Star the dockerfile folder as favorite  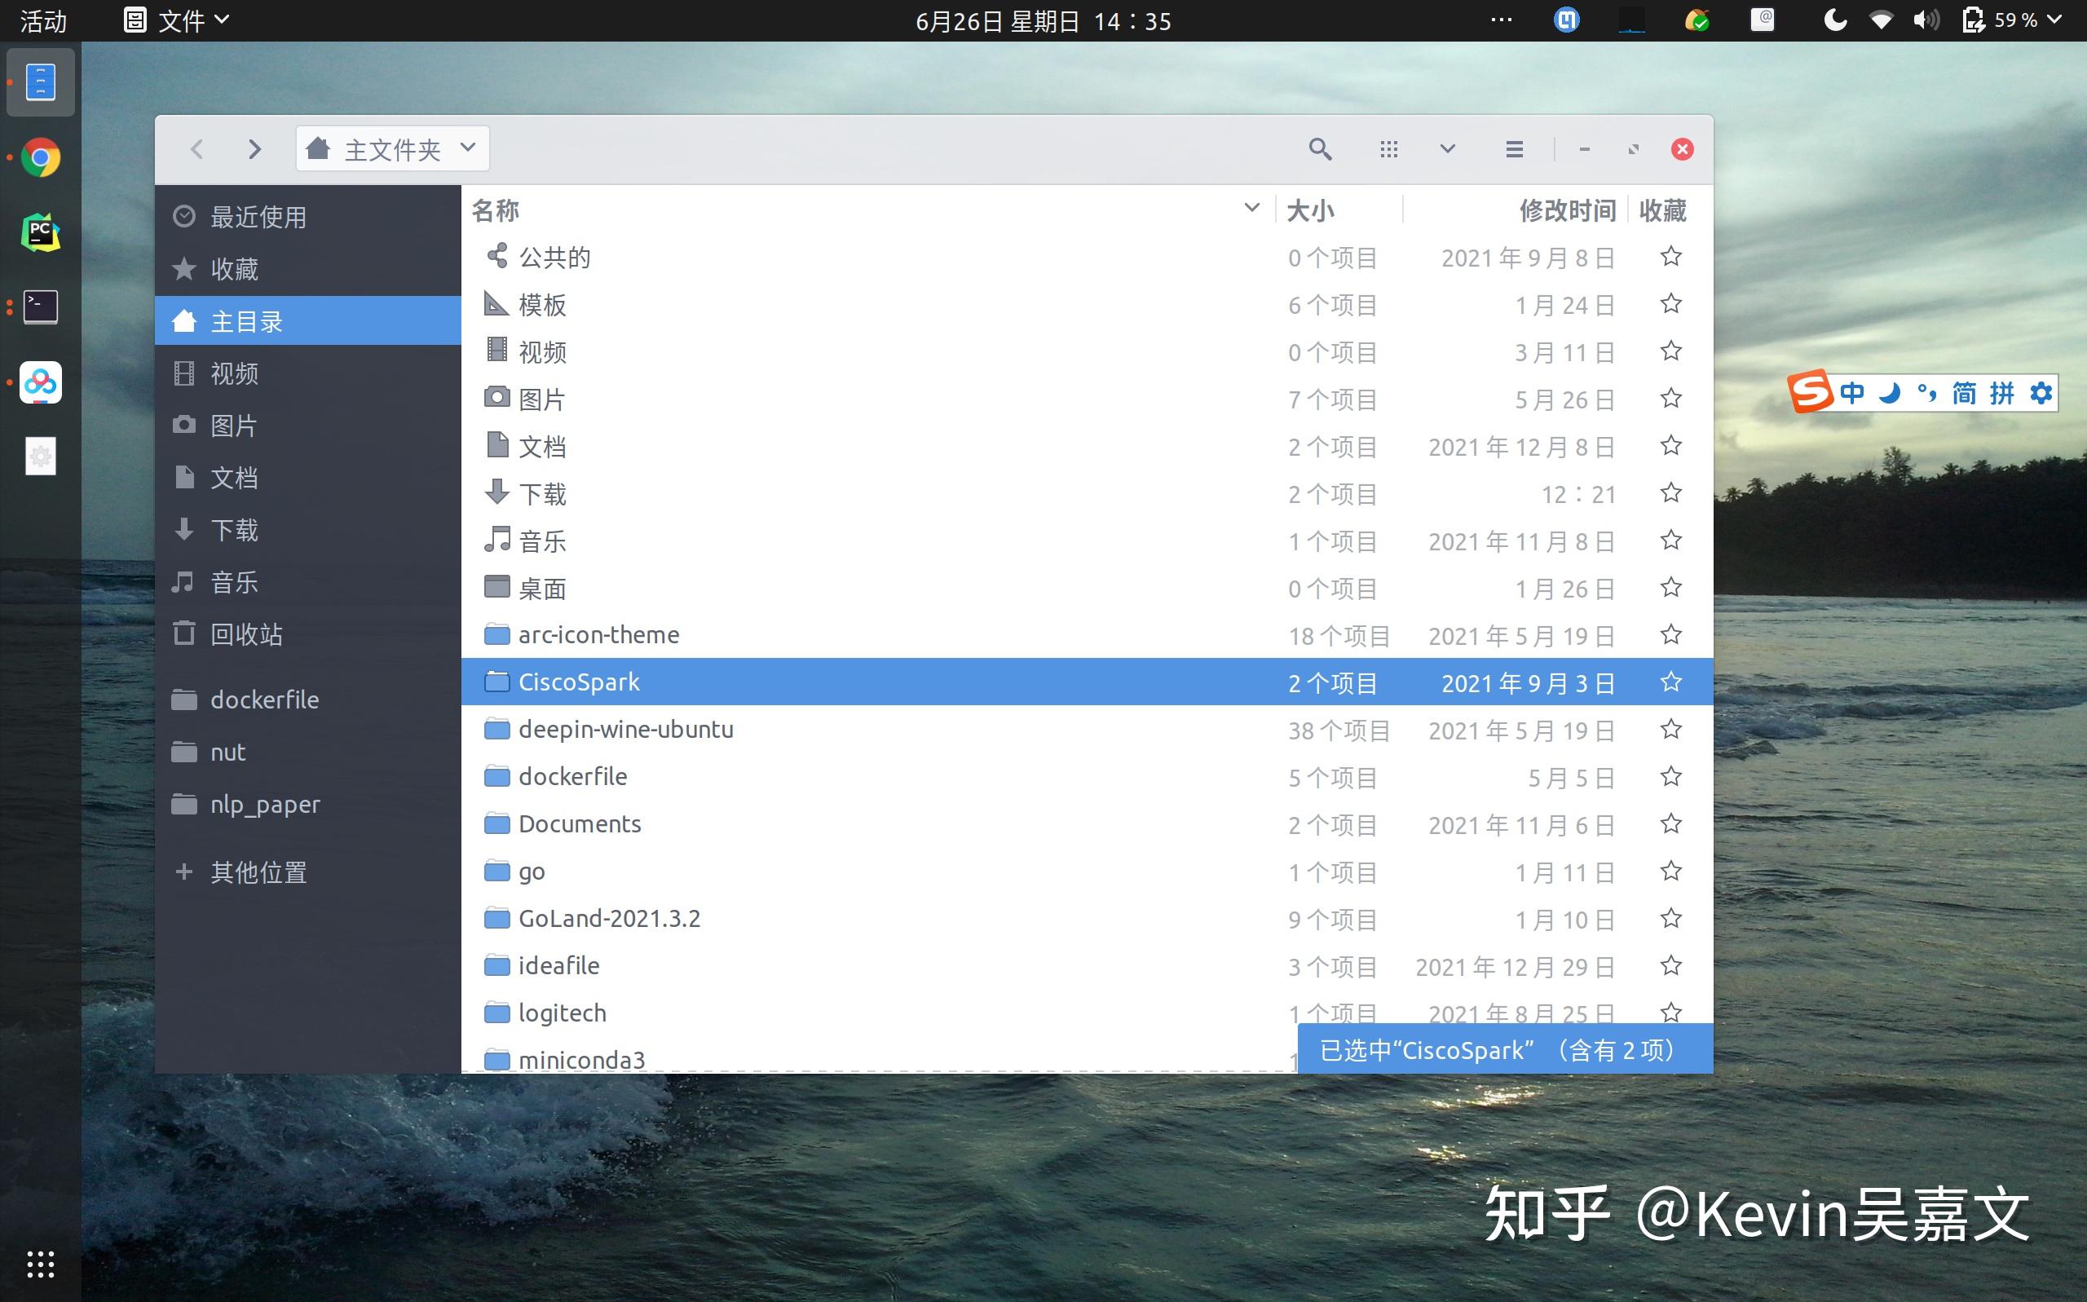(1670, 776)
